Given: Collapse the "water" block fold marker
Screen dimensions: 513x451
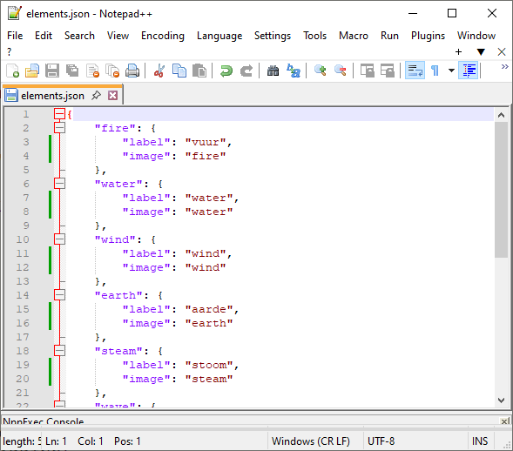Looking at the screenshot, I should (x=59, y=183).
